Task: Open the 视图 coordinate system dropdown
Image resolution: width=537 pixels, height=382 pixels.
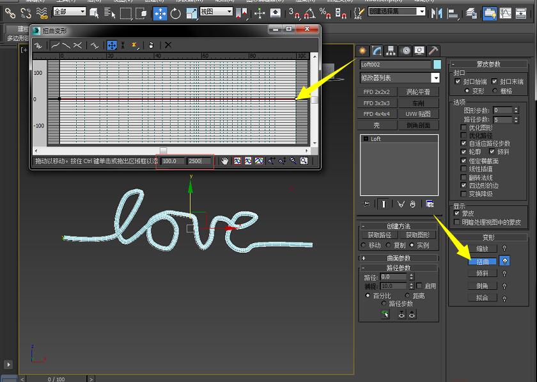Action: coord(215,12)
